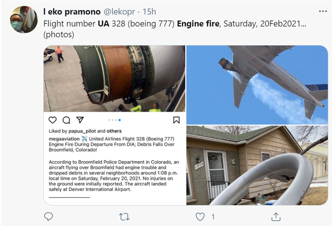
Task: Like the tweet with the heart icon
Action: [x=200, y=217]
